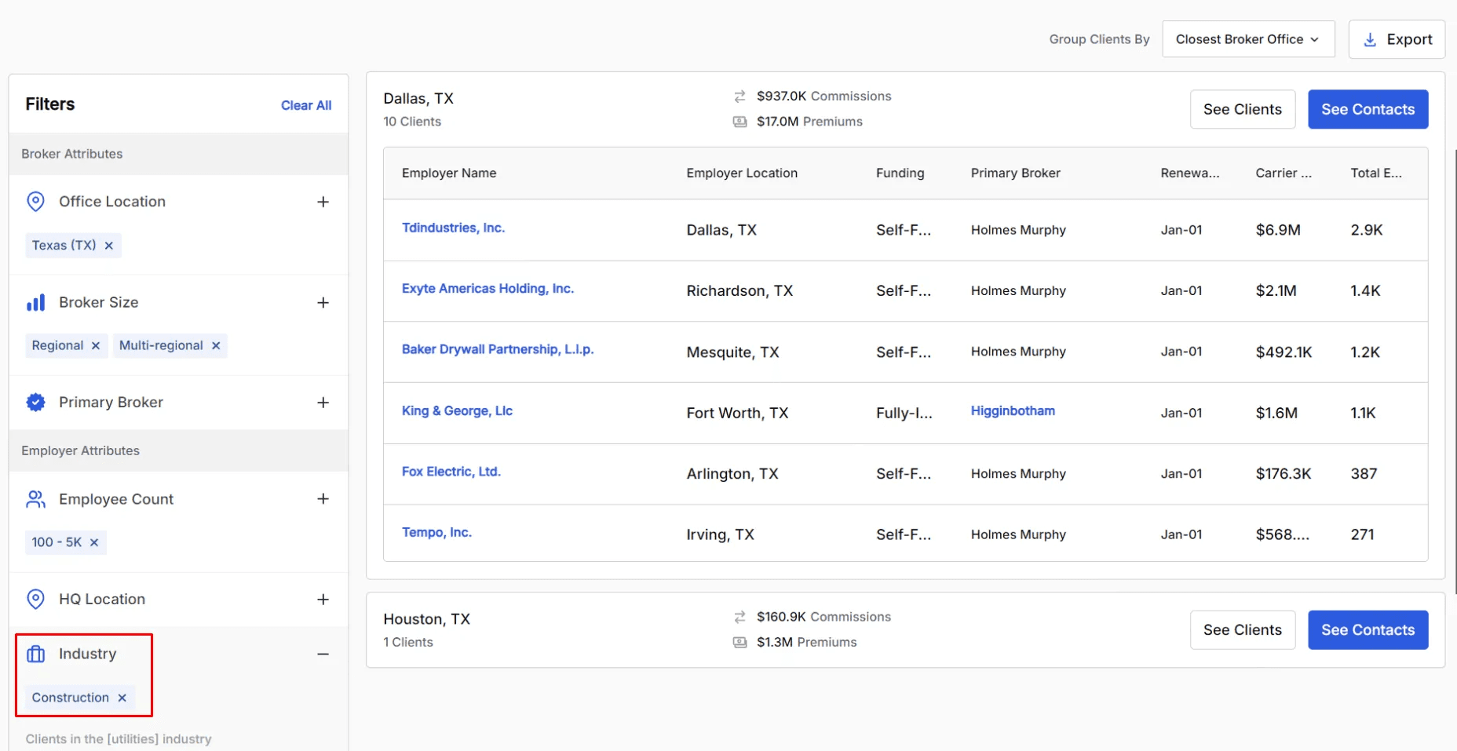This screenshot has width=1457, height=751.
Task: Select the Primary Broker badge icon
Action: pos(35,402)
